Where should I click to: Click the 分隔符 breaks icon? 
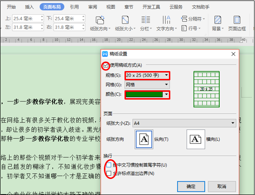pyautogui.click(x=184, y=19)
